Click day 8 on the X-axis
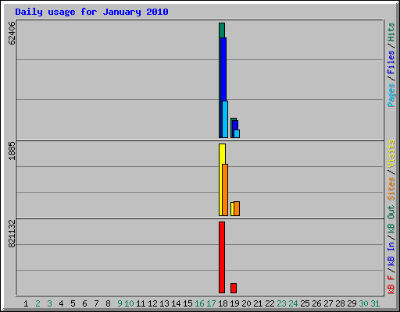Viewport: 400px width, 312px height. (x=108, y=303)
